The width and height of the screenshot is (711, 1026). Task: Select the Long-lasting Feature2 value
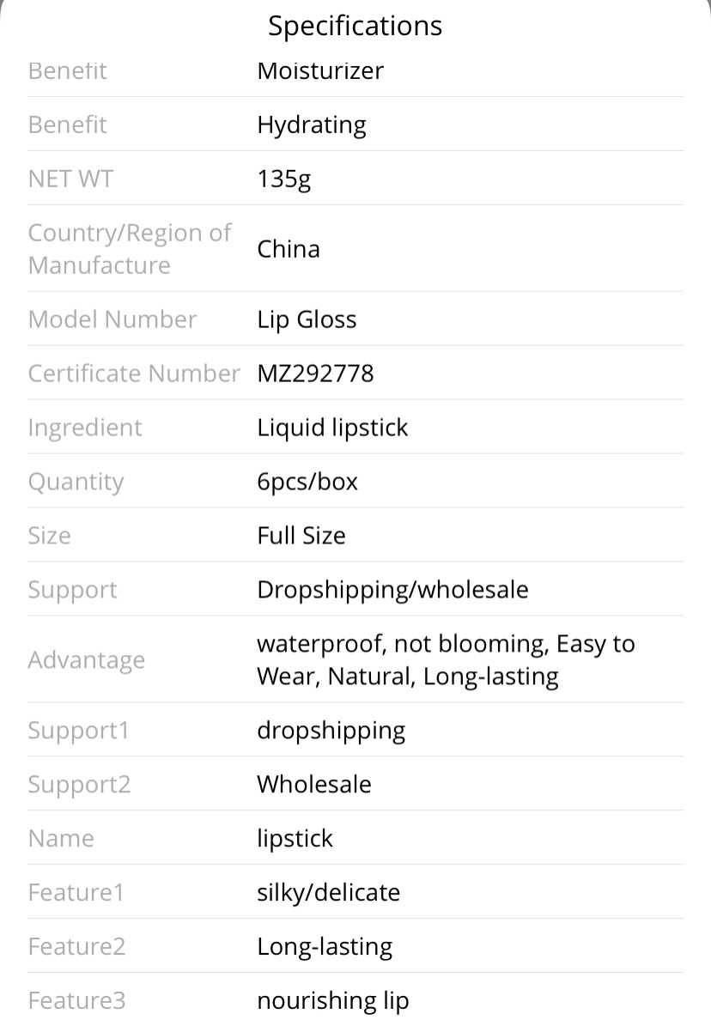(325, 947)
